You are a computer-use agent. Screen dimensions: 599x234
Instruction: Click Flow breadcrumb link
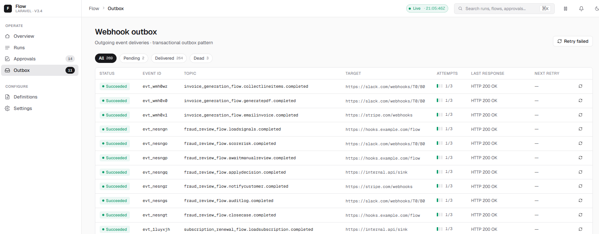pyautogui.click(x=94, y=9)
